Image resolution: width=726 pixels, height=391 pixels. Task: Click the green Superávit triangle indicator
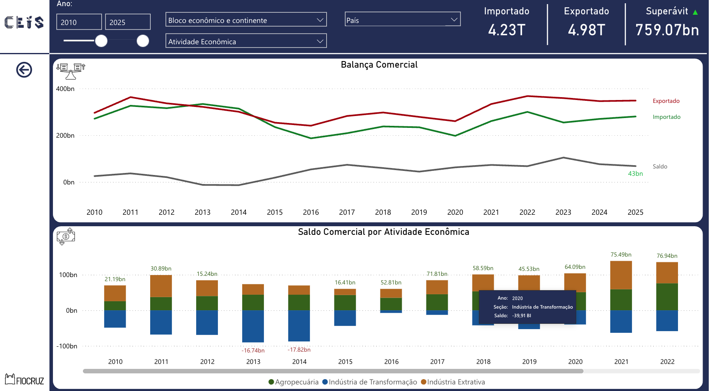pos(695,12)
